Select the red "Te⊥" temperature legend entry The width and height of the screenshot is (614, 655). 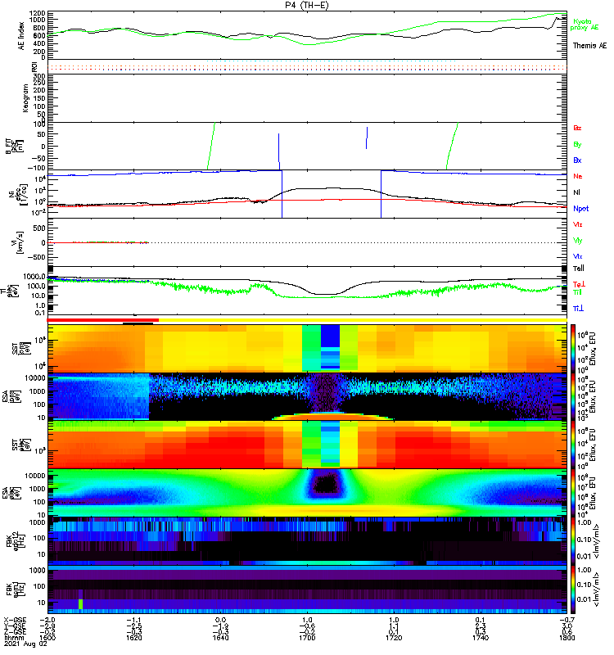(x=579, y=284)
